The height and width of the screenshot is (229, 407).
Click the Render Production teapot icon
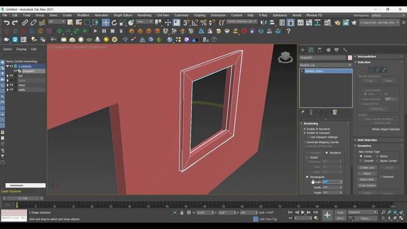[x=354, y=23]
